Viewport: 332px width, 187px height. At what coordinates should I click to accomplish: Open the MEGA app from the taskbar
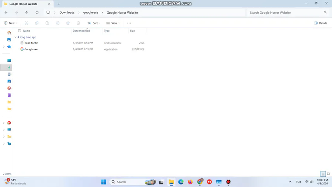click(x=210, y=182)
